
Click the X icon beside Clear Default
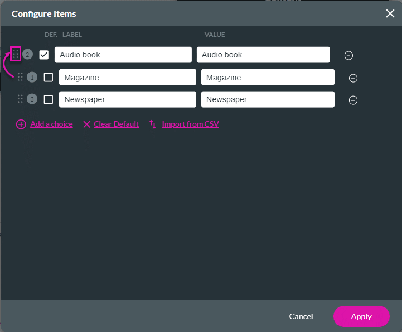click(86, 124)
